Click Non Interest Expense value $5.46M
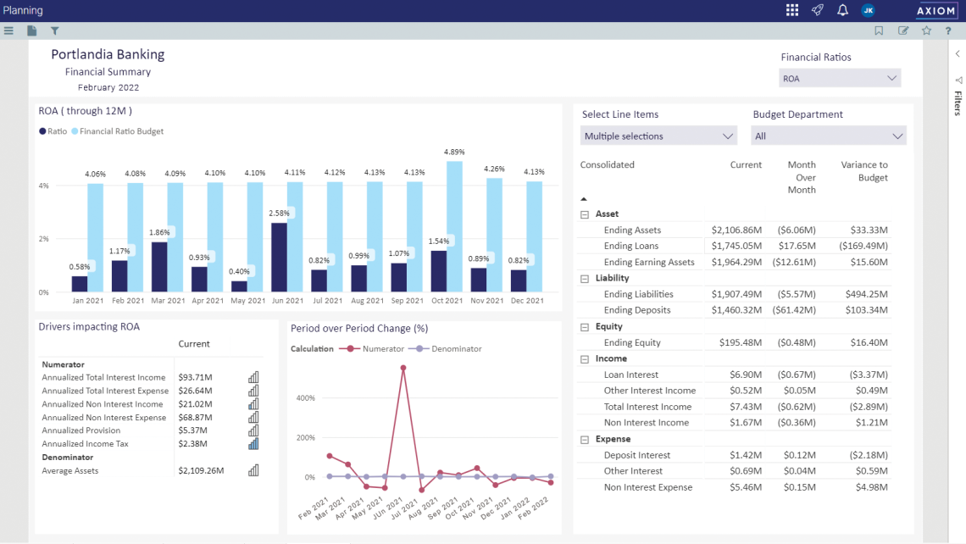 [746, 487]
